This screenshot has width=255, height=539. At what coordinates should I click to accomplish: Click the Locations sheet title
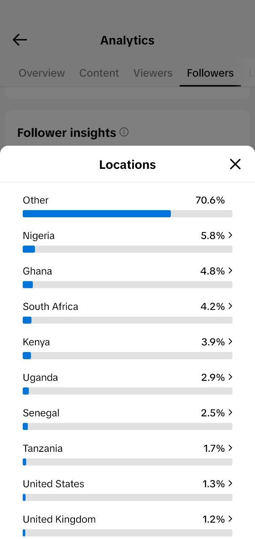[x=127, y=165]
